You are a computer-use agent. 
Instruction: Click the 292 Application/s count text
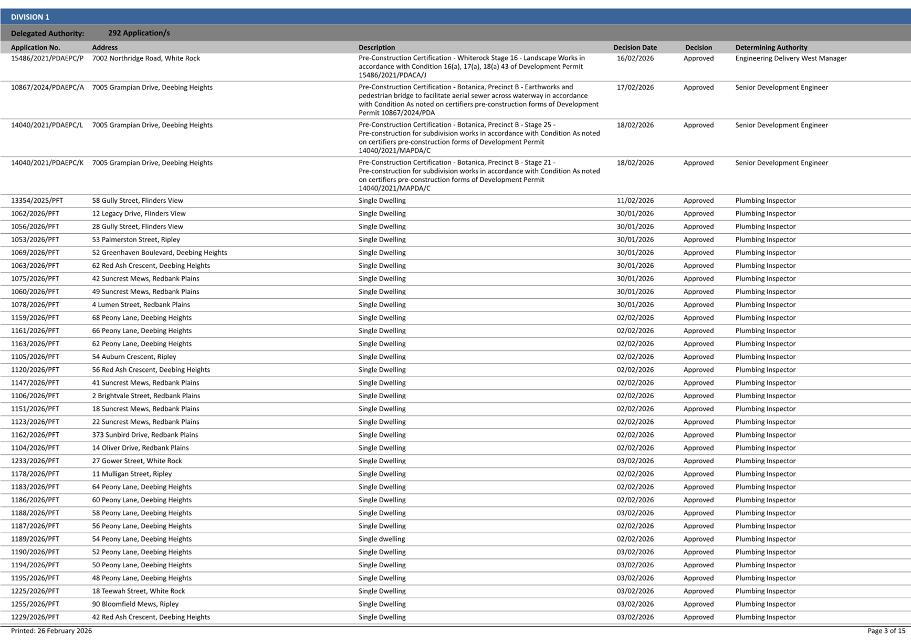(139, 33)
